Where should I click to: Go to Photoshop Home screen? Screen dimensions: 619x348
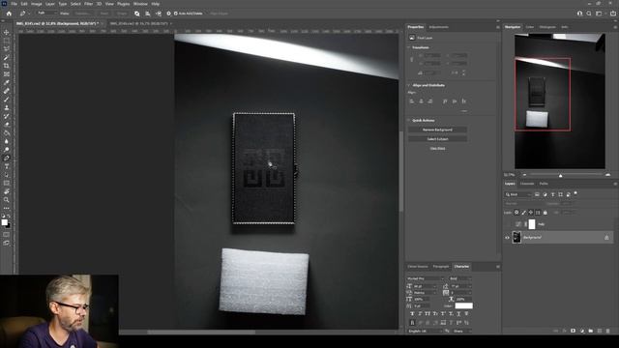coord(9,14)
